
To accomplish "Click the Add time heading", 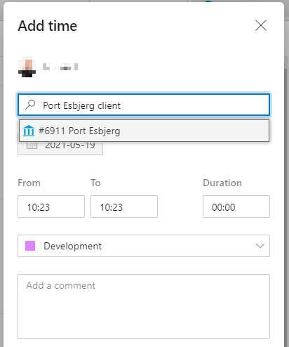I will [x=48, y=25].
